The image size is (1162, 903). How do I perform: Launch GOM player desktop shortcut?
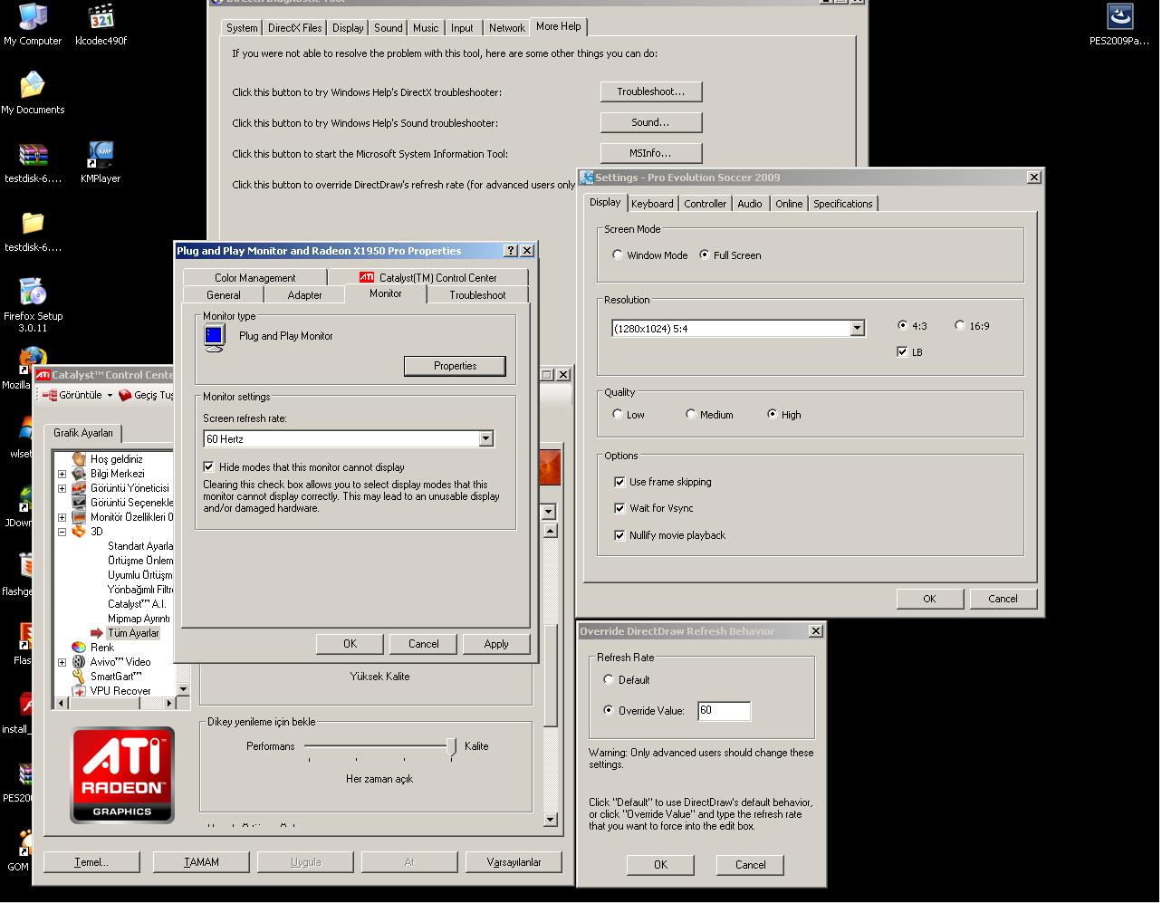pos(25,843)
